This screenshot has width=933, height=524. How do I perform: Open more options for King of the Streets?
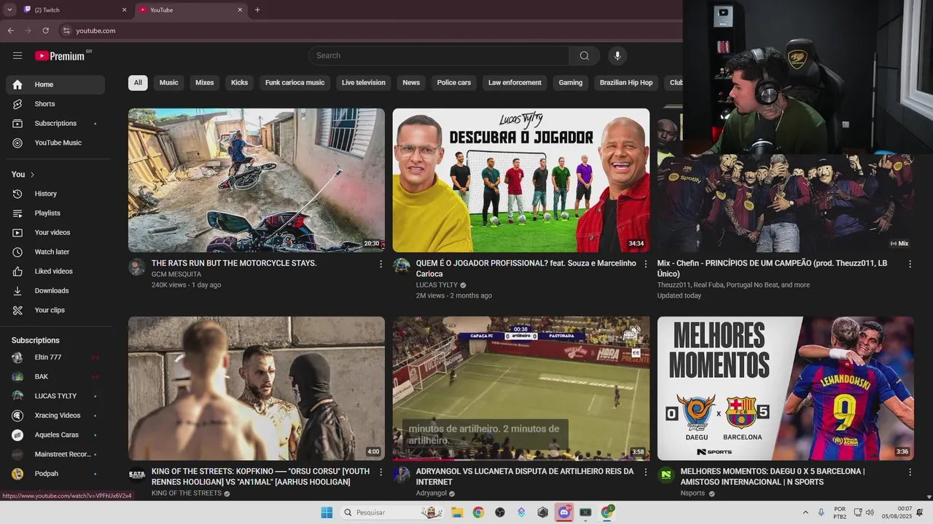[380, 472]
